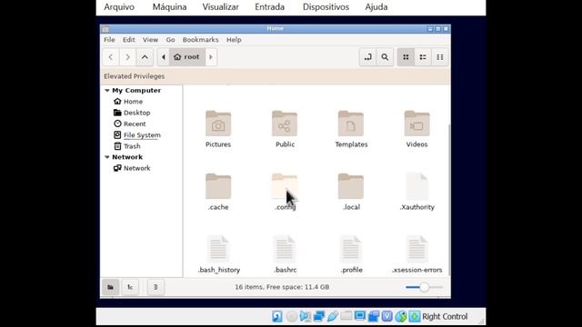Screen dimensions: 582x327
Task: Collapse the Network section
Action: (x=107, y=157)
